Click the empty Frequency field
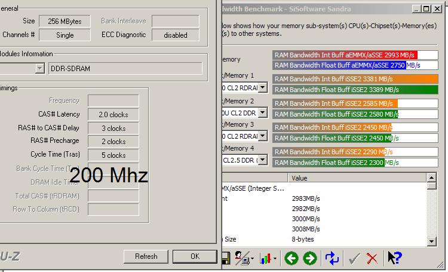448x272 pixels. coord(113,100)
